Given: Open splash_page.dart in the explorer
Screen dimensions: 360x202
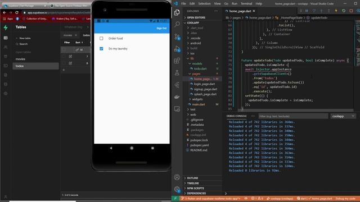Looking at the screenshot, I should click(x=205, y=94).
